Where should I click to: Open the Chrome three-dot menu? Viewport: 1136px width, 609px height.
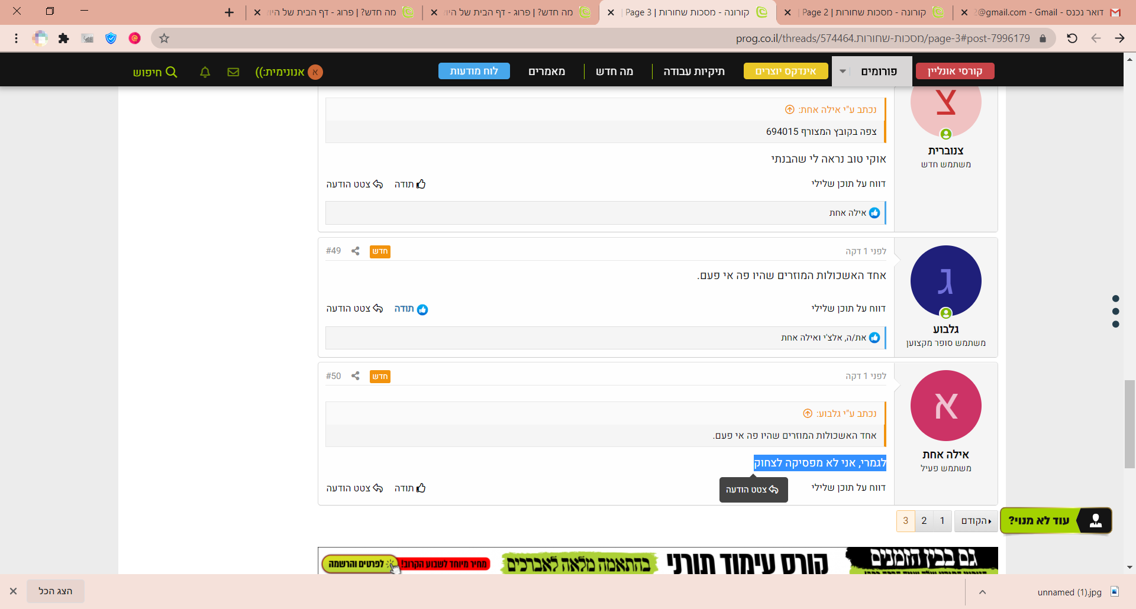[17, 38]
